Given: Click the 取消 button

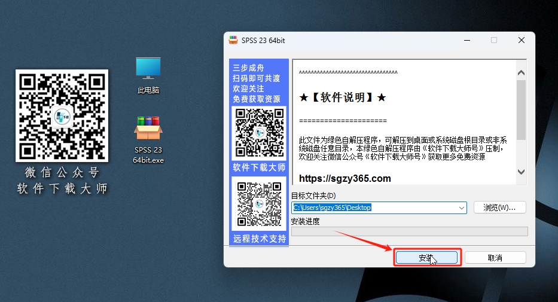Looking at the screenshot, I should [x=495, y=258].
